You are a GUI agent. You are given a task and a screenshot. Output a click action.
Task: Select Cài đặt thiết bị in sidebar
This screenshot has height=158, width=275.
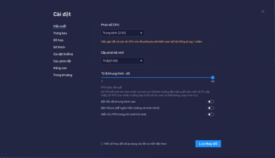pos(63,54)
